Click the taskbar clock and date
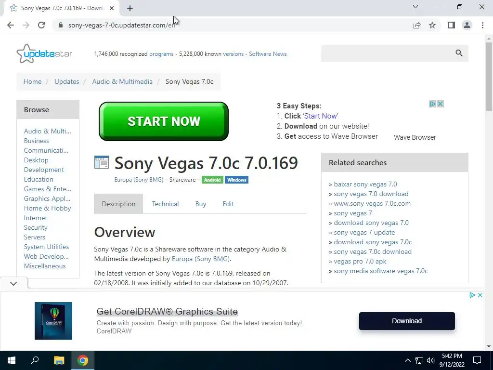Screen dimensions: 493x370 pyautogui.click(x=452, y=360)
